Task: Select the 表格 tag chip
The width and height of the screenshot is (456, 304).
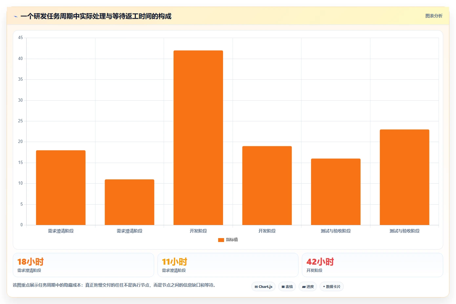Action: pyautogui.click(x=287, y=287)
